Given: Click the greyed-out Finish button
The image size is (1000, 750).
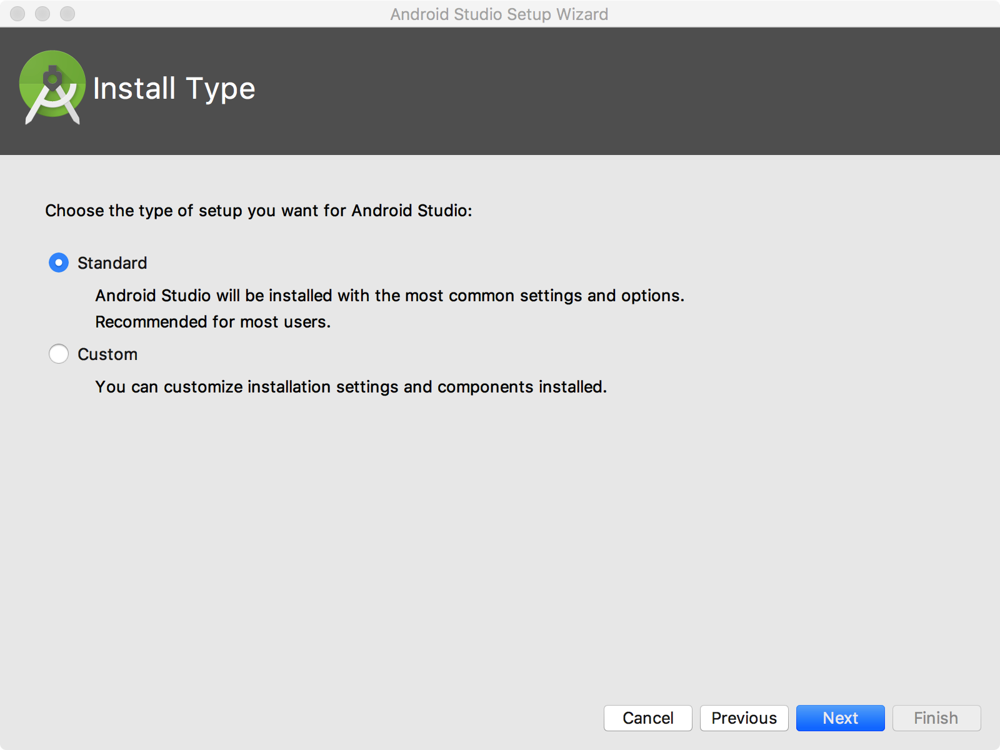Looking at the screenshot, I should (936, 718).
